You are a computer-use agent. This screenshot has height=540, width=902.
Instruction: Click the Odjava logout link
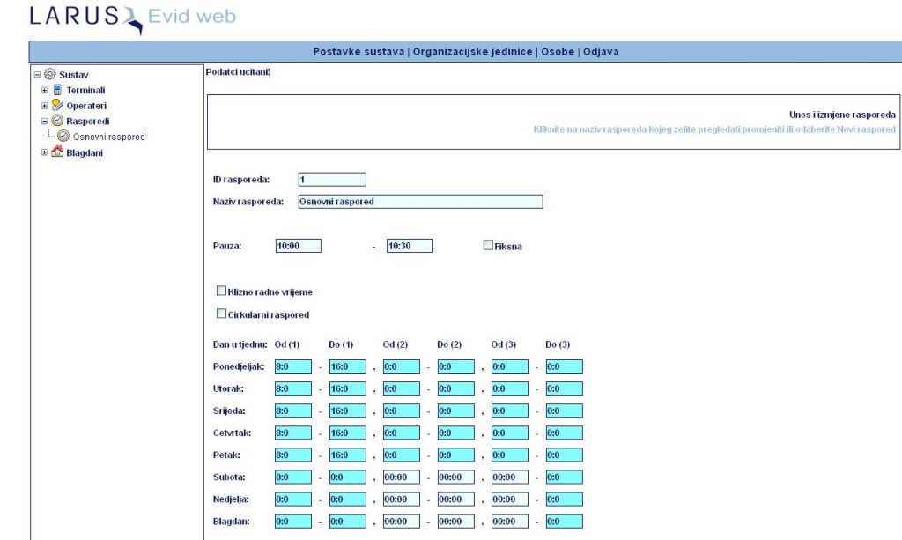(x=601, y=52)
